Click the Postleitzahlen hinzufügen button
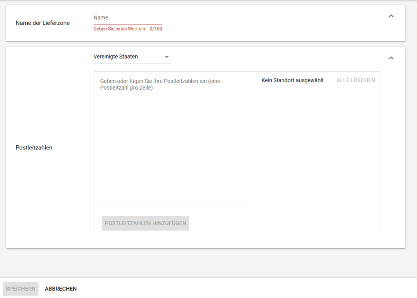The height and width of the screenshot is (298, 417). [145, 223]
